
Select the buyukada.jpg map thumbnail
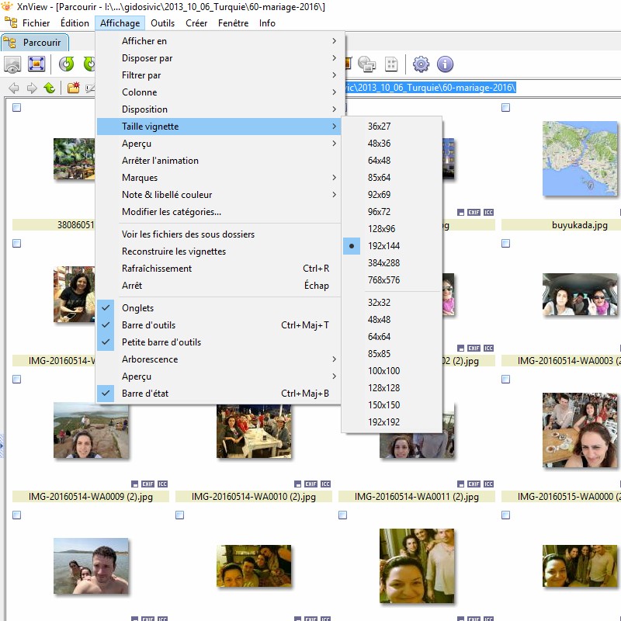tap(580, 159)
